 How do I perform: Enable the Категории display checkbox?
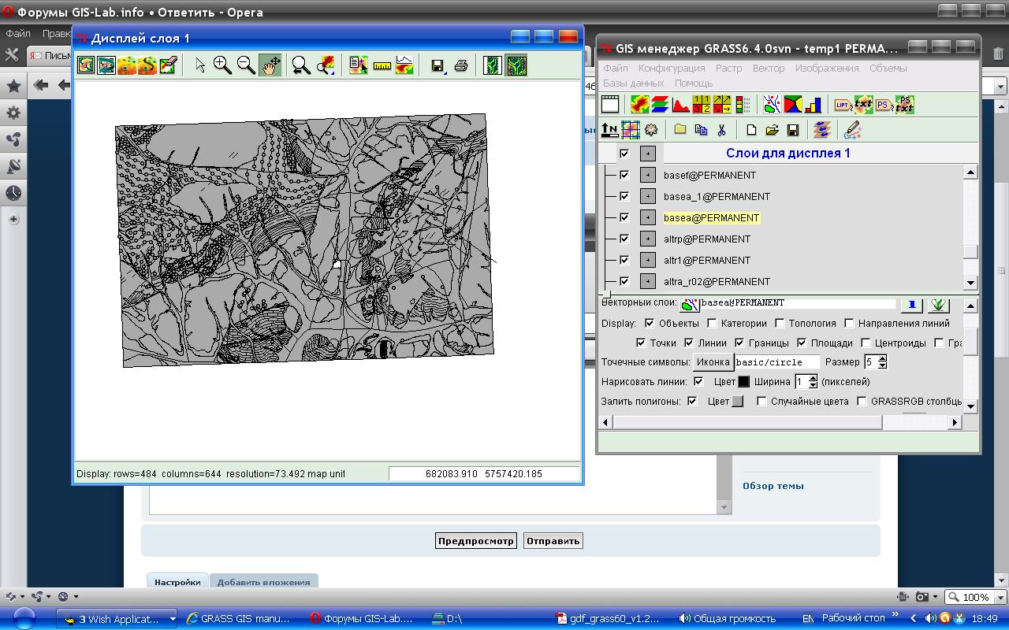(712, 323)
